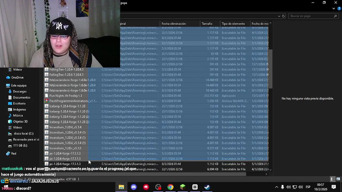Select the Iceberg-1.20.4-forge-1.1.20 (1) file name
The height and width of the screenshot is (192, 342).
69,111
